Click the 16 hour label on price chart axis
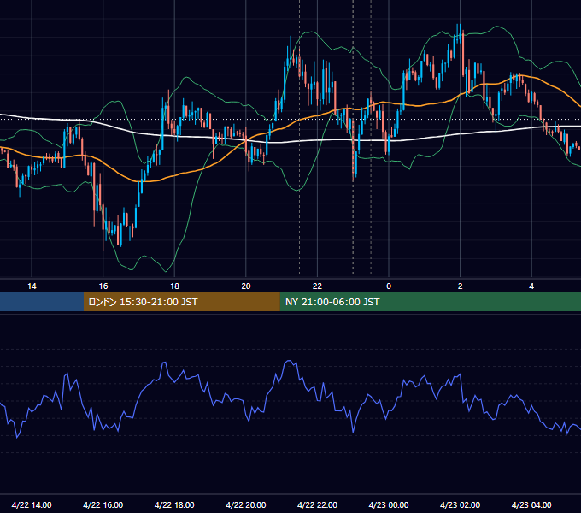This screenshot has width=581, height=513. (103, 286)
